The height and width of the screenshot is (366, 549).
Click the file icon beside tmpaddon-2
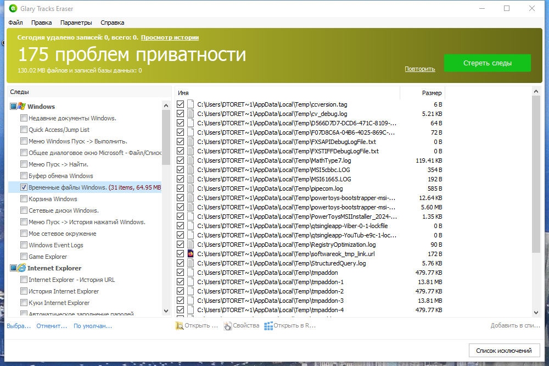[191, 291]
